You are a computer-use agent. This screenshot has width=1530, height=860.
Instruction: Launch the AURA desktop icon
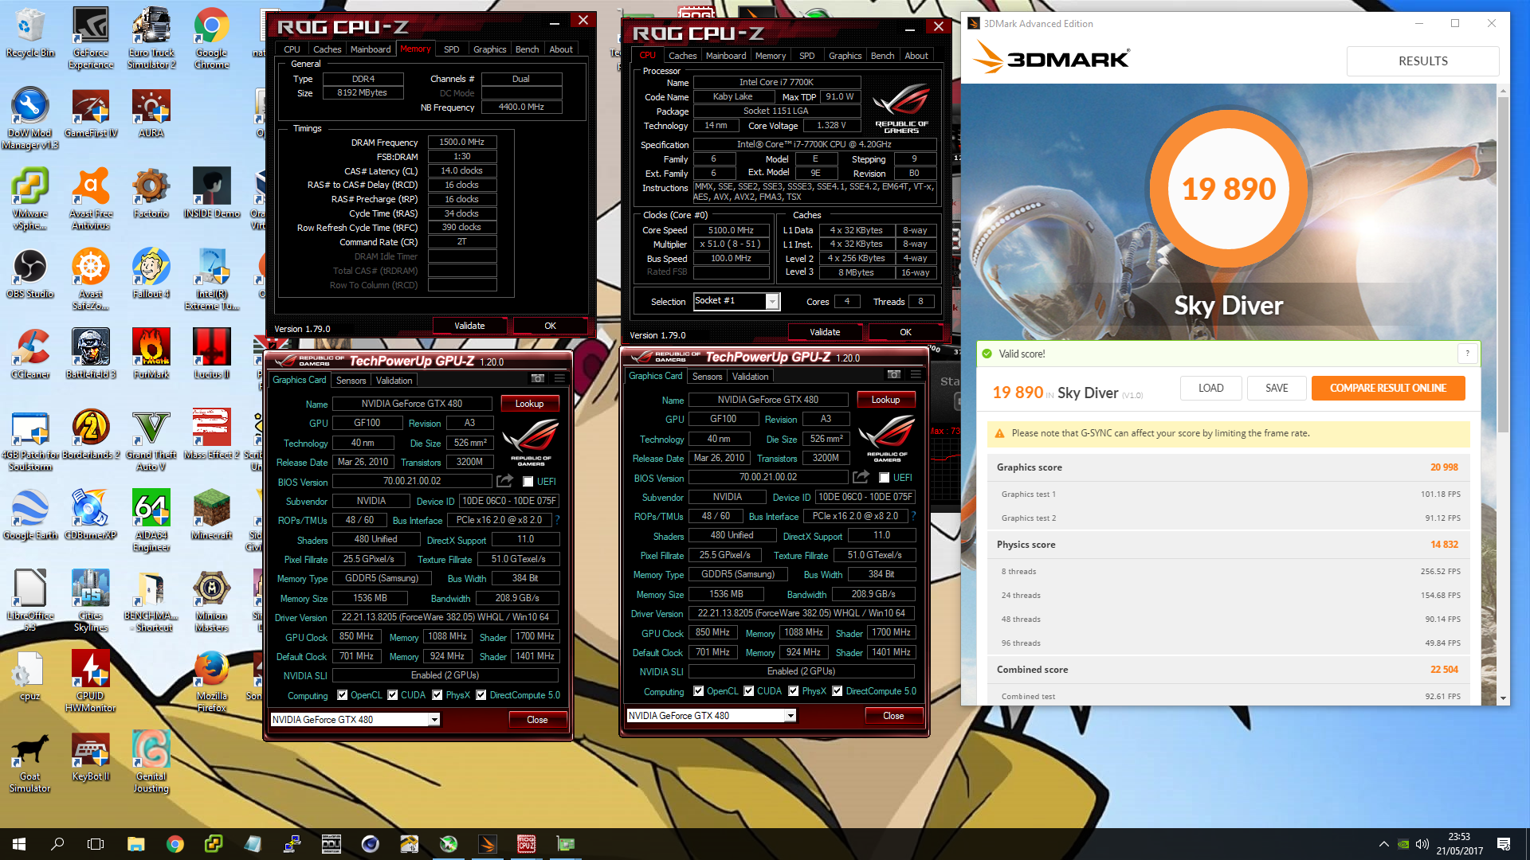(151, 114)
